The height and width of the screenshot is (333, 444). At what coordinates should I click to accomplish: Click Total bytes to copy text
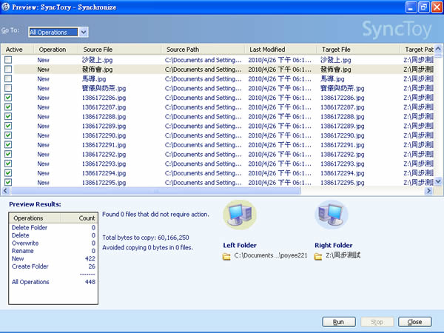[x=146, y=238]
